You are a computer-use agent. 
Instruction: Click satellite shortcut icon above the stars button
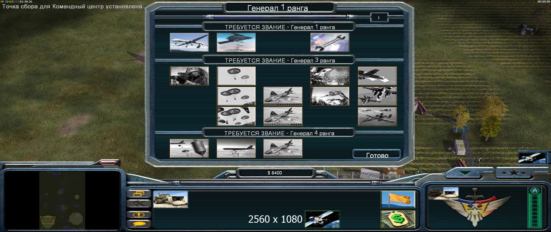pos(532,158)
